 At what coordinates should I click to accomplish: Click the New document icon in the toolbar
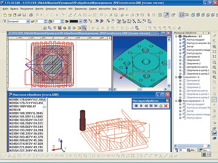(5, 15)
